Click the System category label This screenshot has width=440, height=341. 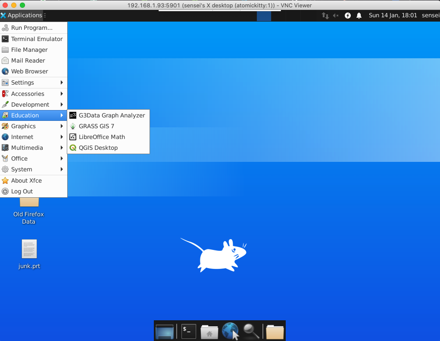pos(22,169)
